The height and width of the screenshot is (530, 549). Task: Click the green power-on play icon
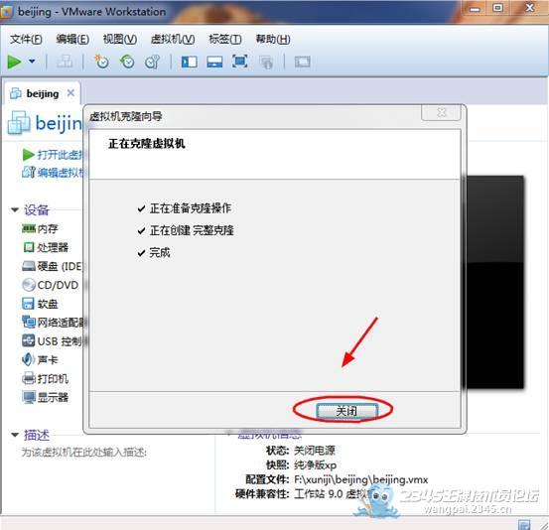[14, 62]
